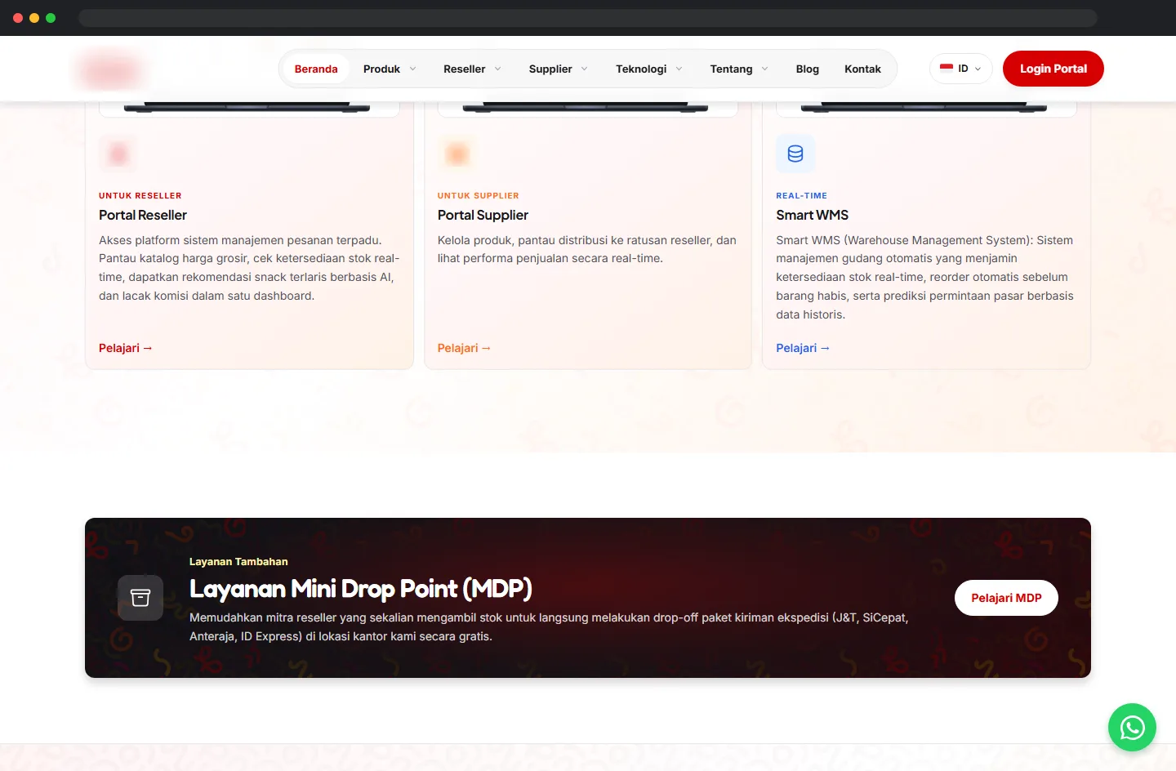Click the UNTUK SUPPLIER label
1176x771 pixels.
pyautogui.click(x=479, y=196)
